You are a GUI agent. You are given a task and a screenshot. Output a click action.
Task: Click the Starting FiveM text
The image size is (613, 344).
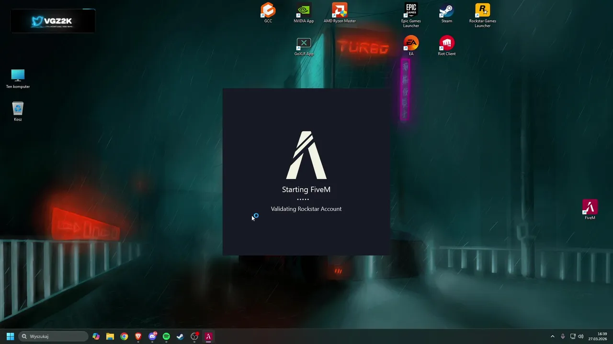point(306,190)
